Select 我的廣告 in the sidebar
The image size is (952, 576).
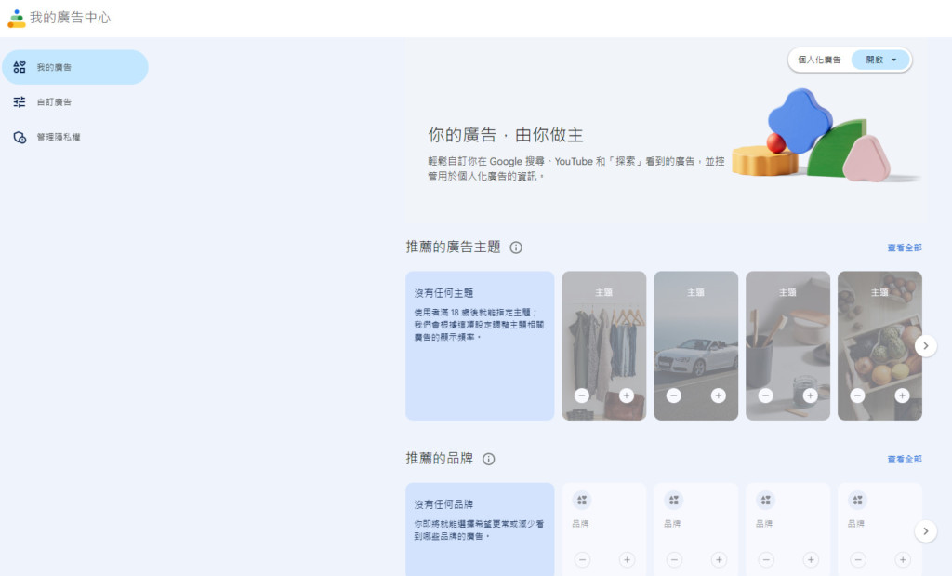(74, 67)
